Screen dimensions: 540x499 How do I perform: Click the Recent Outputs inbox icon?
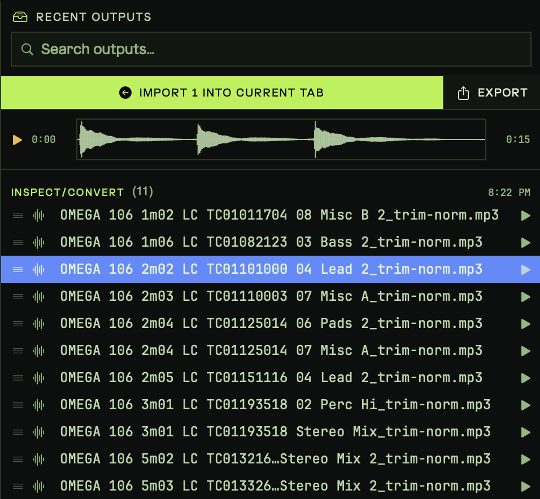point(20,17)
